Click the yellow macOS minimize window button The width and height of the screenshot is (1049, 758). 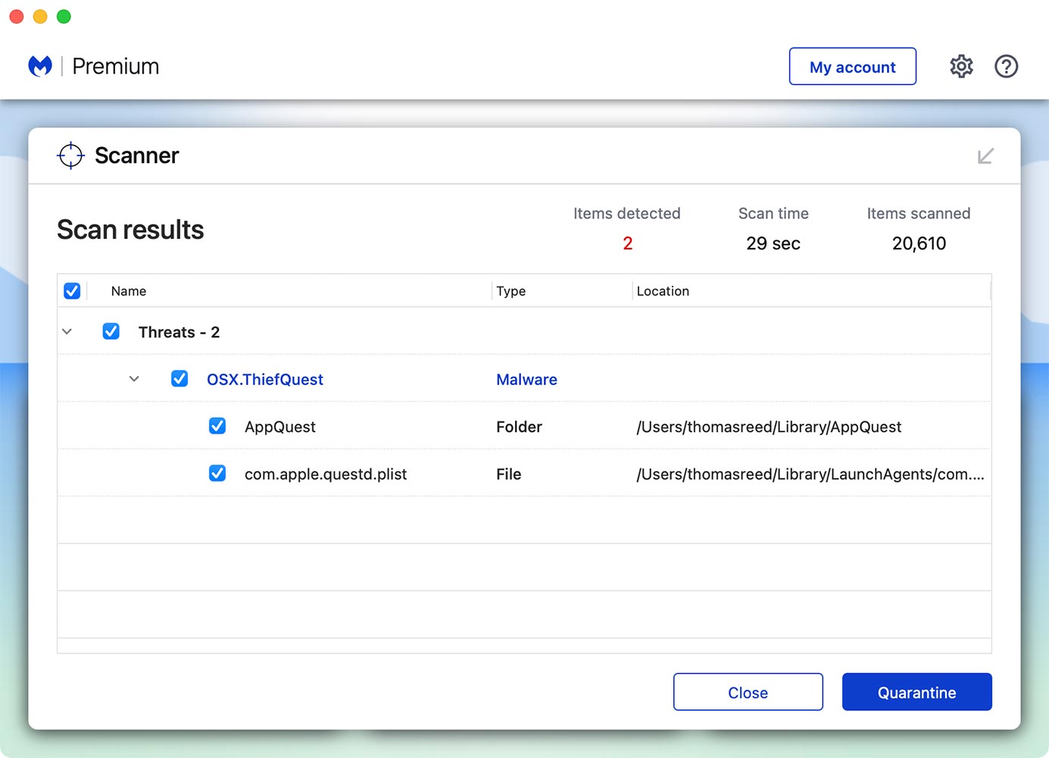point(40,17)
